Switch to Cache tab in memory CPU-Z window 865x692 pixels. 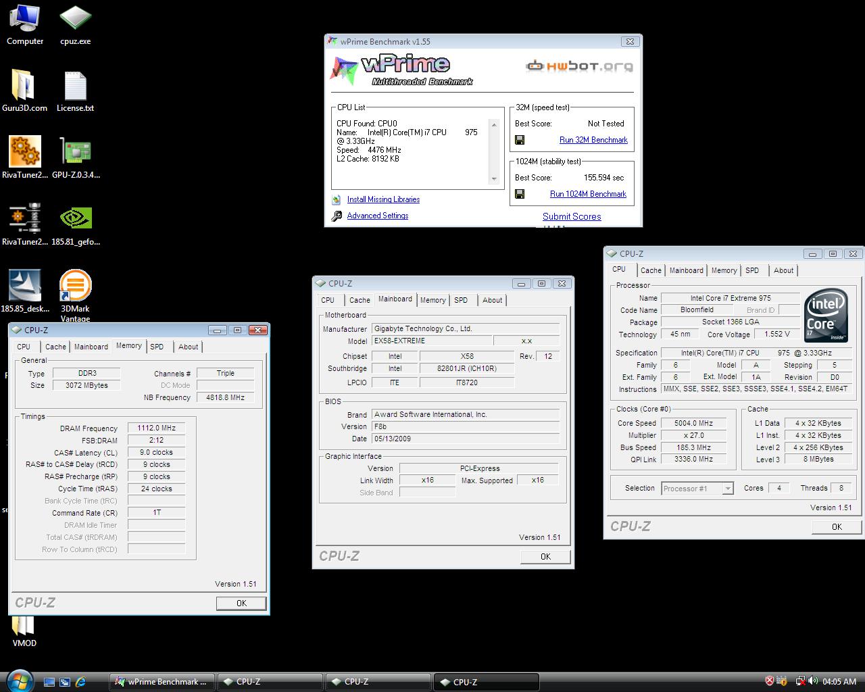point(55,347)
